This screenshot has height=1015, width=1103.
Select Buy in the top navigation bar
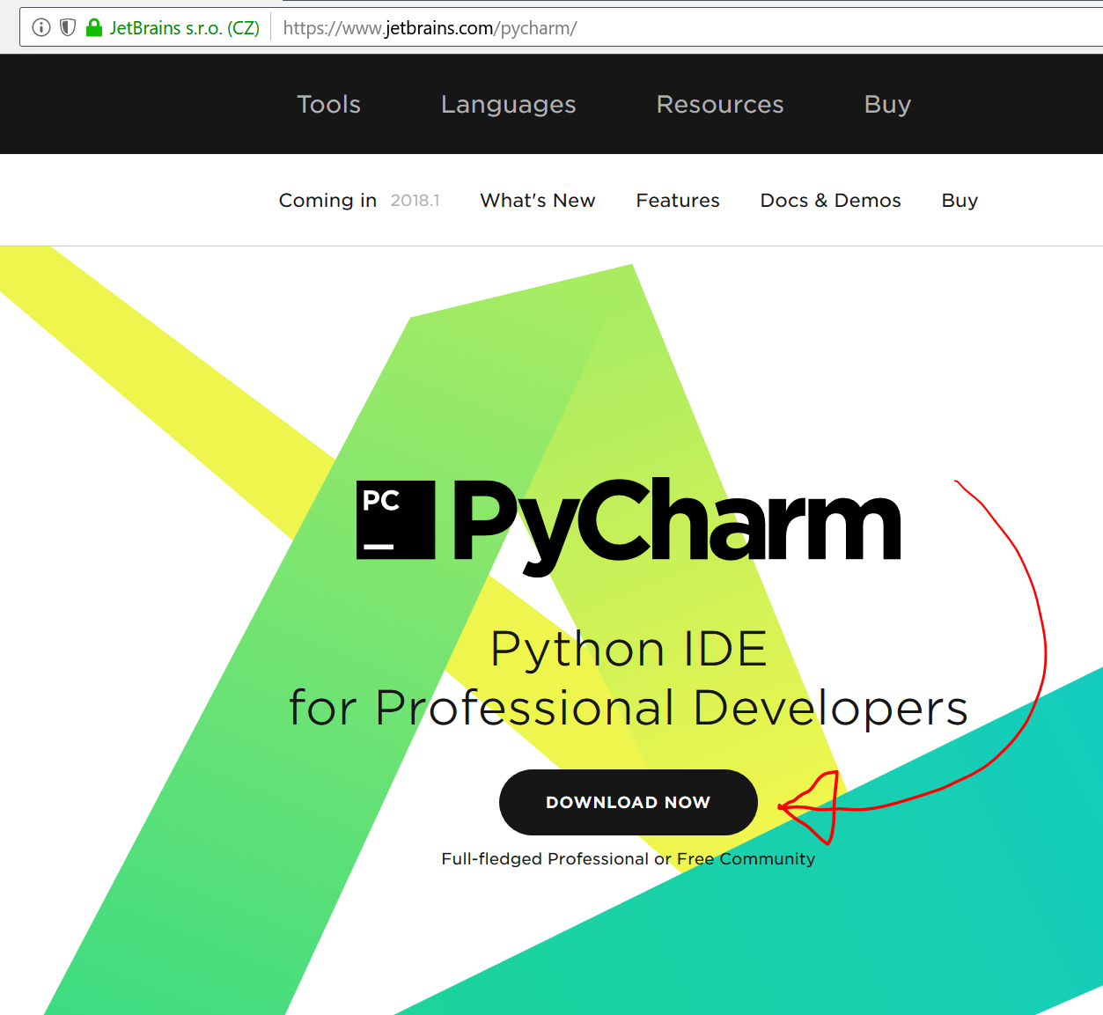click(886, 104)
